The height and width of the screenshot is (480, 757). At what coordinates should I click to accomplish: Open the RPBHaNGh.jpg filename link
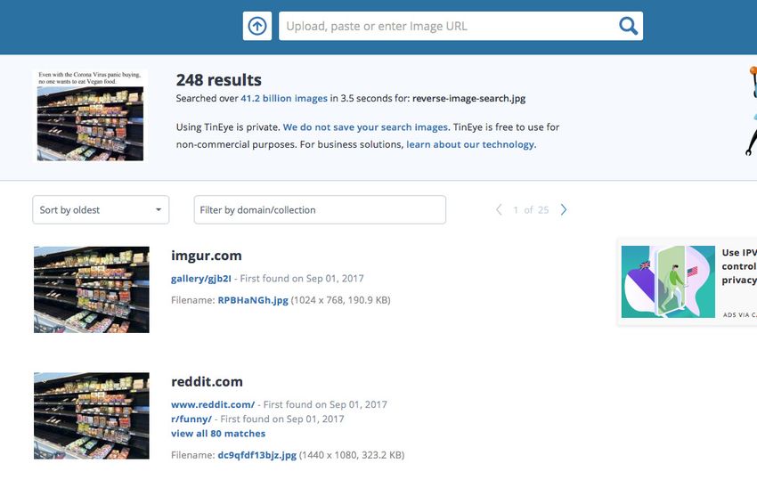(x=253, y=300)
